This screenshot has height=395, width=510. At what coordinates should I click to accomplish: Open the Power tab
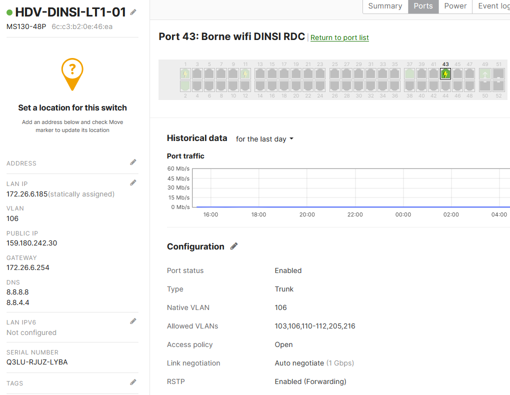[x=455, y=6]
